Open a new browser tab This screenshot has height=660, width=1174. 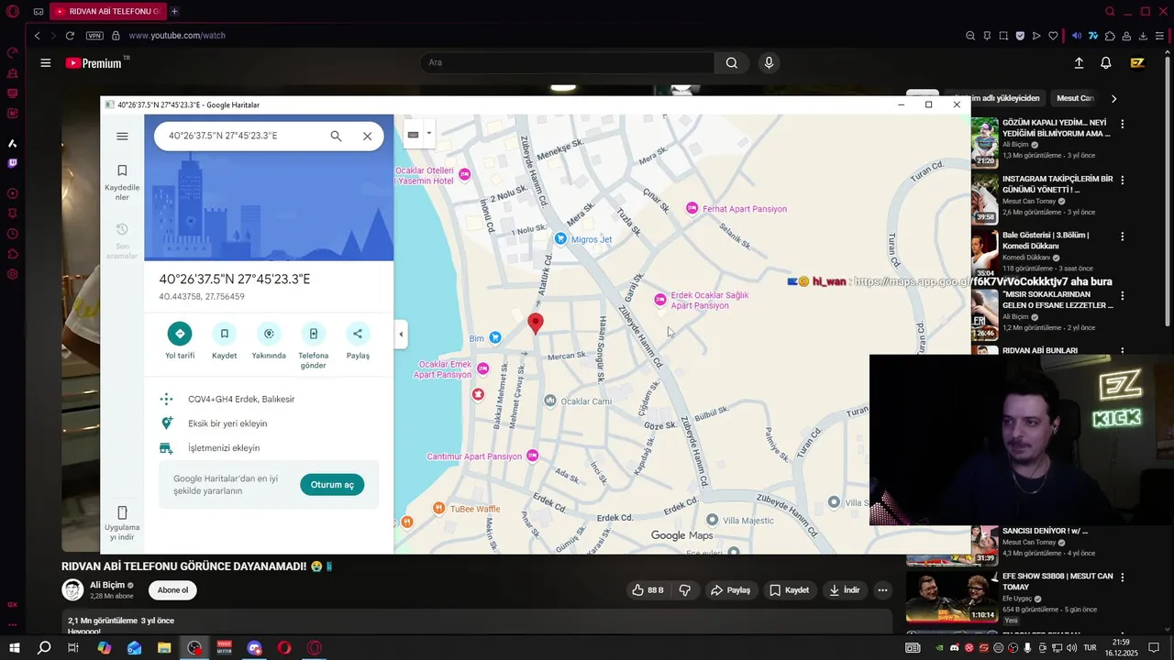[174, 11]
